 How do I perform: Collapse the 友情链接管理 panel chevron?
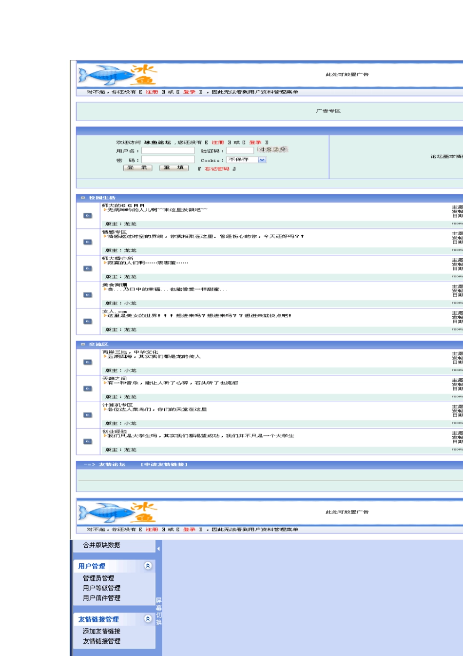[148, 618]
